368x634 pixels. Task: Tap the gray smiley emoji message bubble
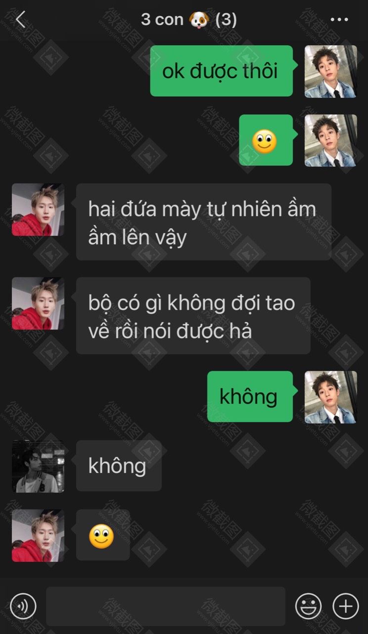click(x=103, y=535)
